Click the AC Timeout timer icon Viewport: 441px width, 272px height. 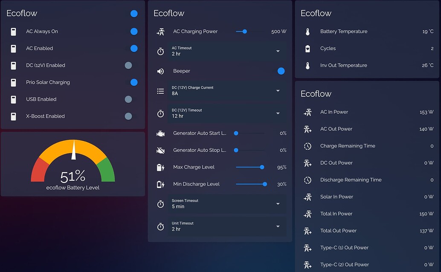(x=160, y=52)
